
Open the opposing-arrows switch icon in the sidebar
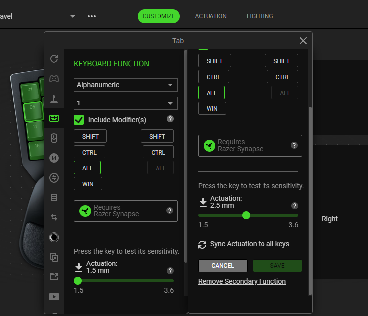point(54,217)
